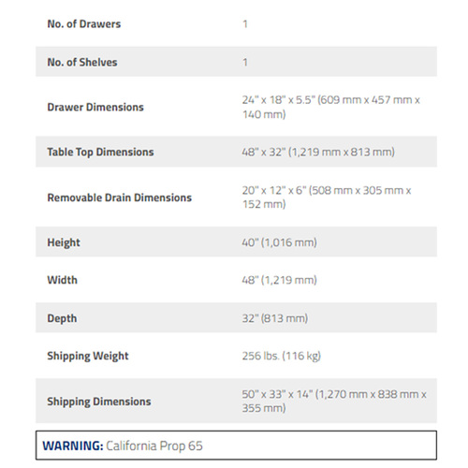Click the Depth row label

coord(62,318)
